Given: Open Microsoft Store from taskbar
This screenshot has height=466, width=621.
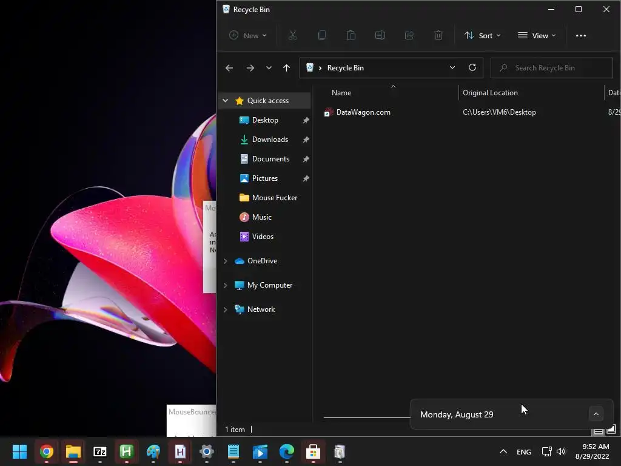Looking at the screenshot, I should click(x=313, y=451).
